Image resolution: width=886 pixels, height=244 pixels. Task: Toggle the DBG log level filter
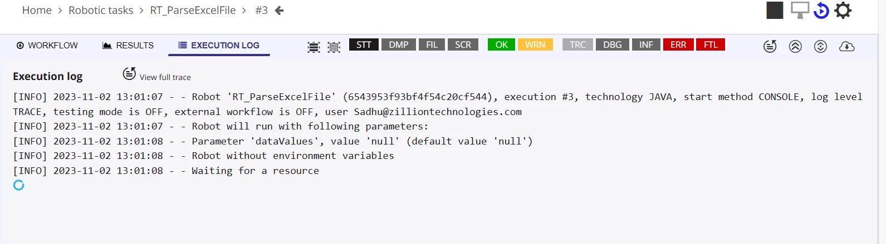(x=613, y=44)
